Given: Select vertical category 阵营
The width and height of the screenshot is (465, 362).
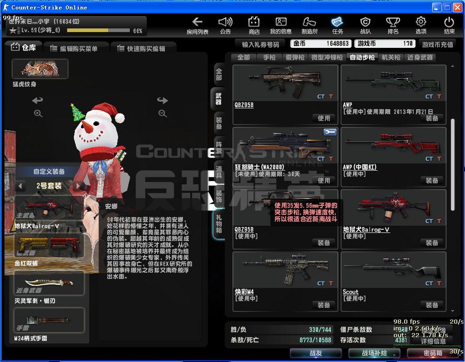Looking at the screenshot, I should tap(219, 148).
